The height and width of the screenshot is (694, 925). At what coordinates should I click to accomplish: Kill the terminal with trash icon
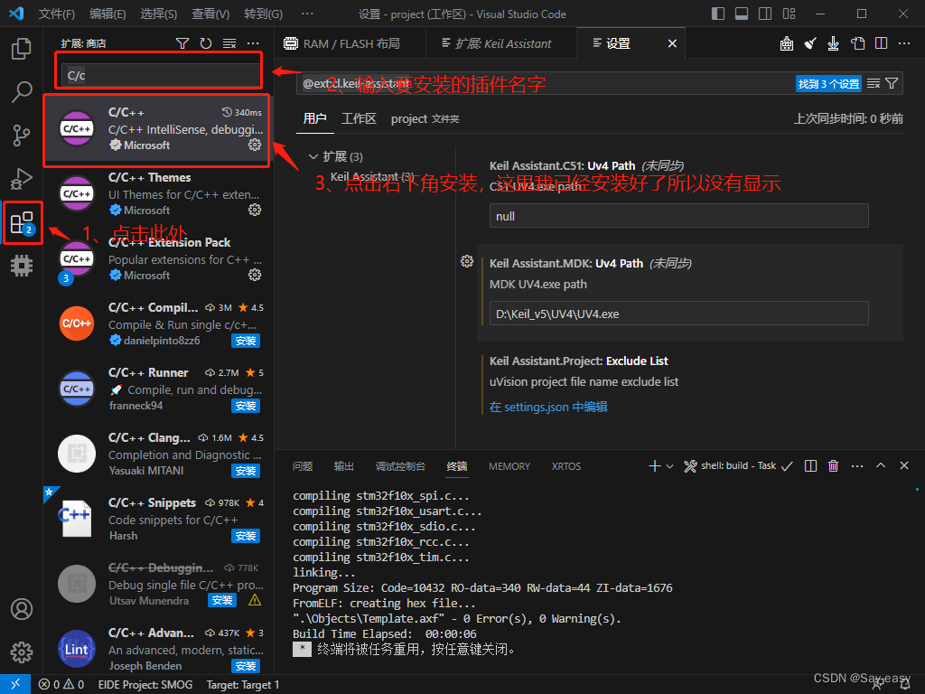point(833,466)
